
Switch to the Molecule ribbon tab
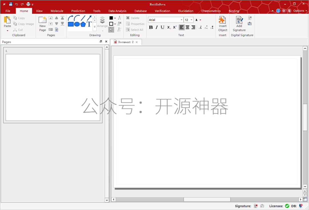point(57,11)
